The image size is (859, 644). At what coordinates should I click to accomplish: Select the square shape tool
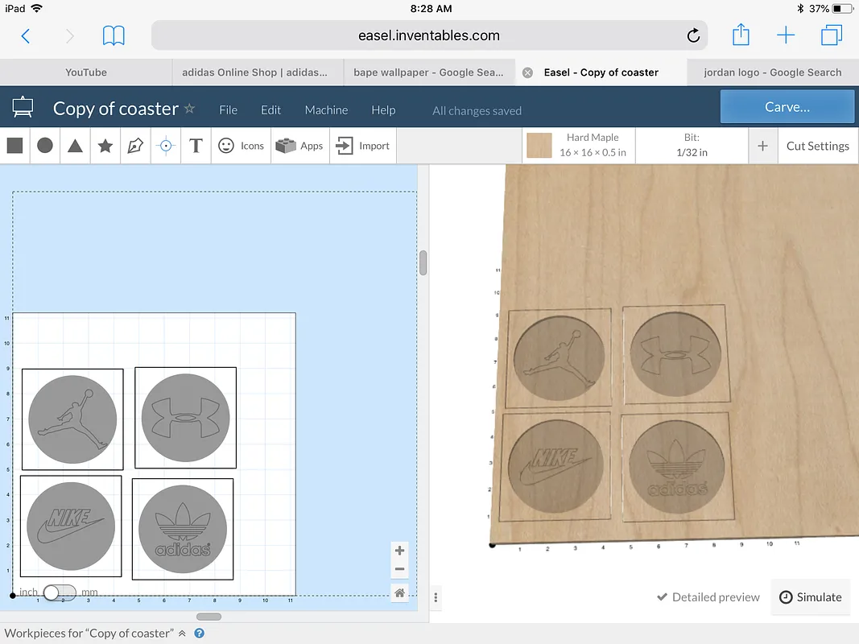[x=14, y=146]
